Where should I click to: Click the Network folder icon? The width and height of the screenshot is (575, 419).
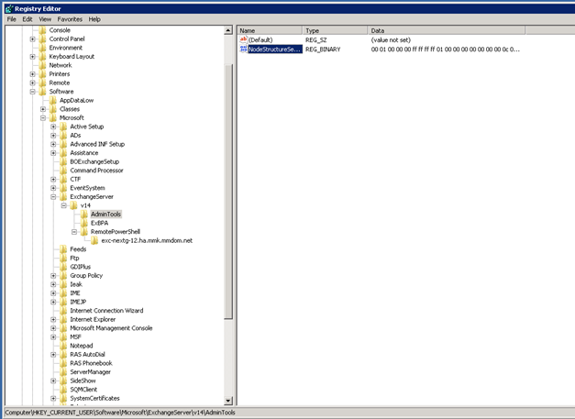[42, 65]
